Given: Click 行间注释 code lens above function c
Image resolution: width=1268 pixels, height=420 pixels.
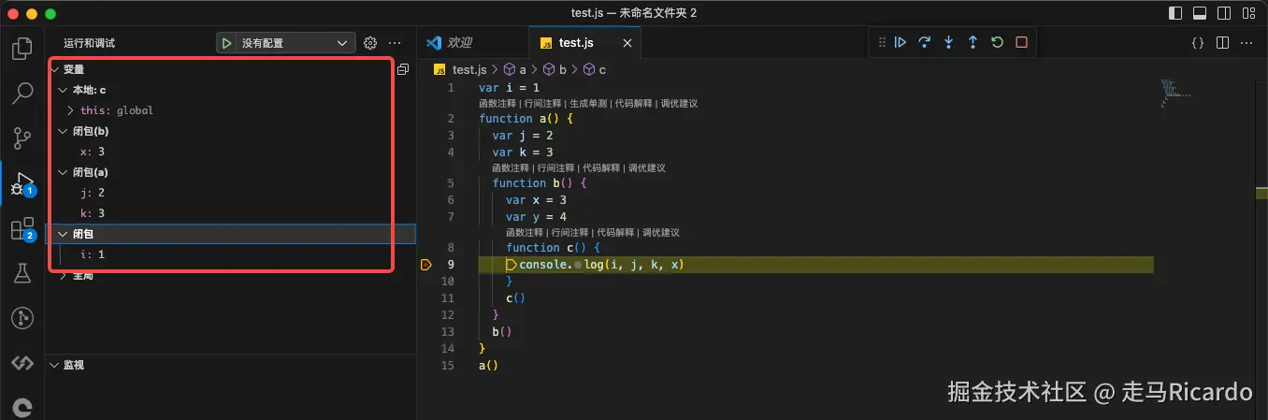Looking at the screenshot, I should pyautogui.click(x=569, y=233).
